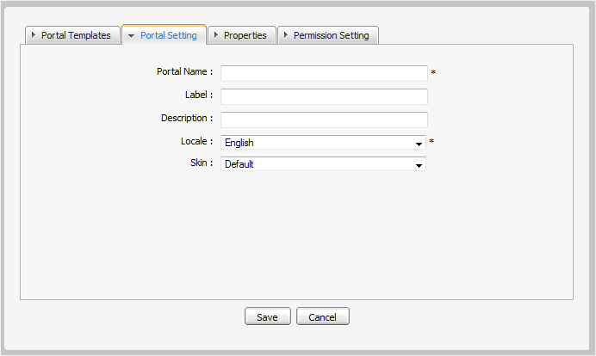
Task: Expand the Locale dropdown arrow
Action: click(419, 143)
